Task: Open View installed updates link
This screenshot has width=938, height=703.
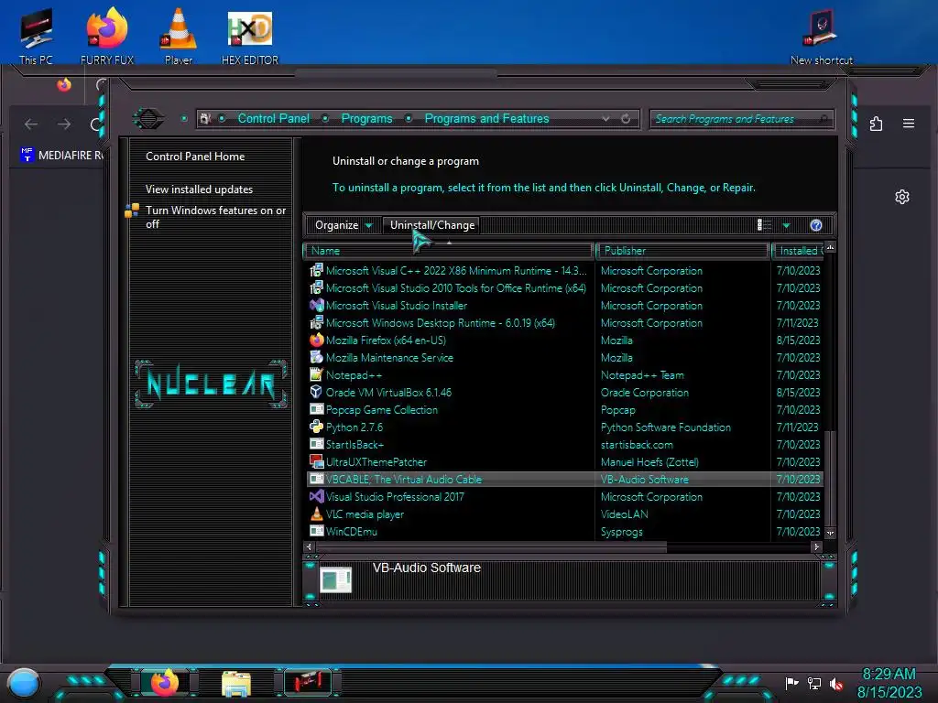Action: tap(199, 189)
